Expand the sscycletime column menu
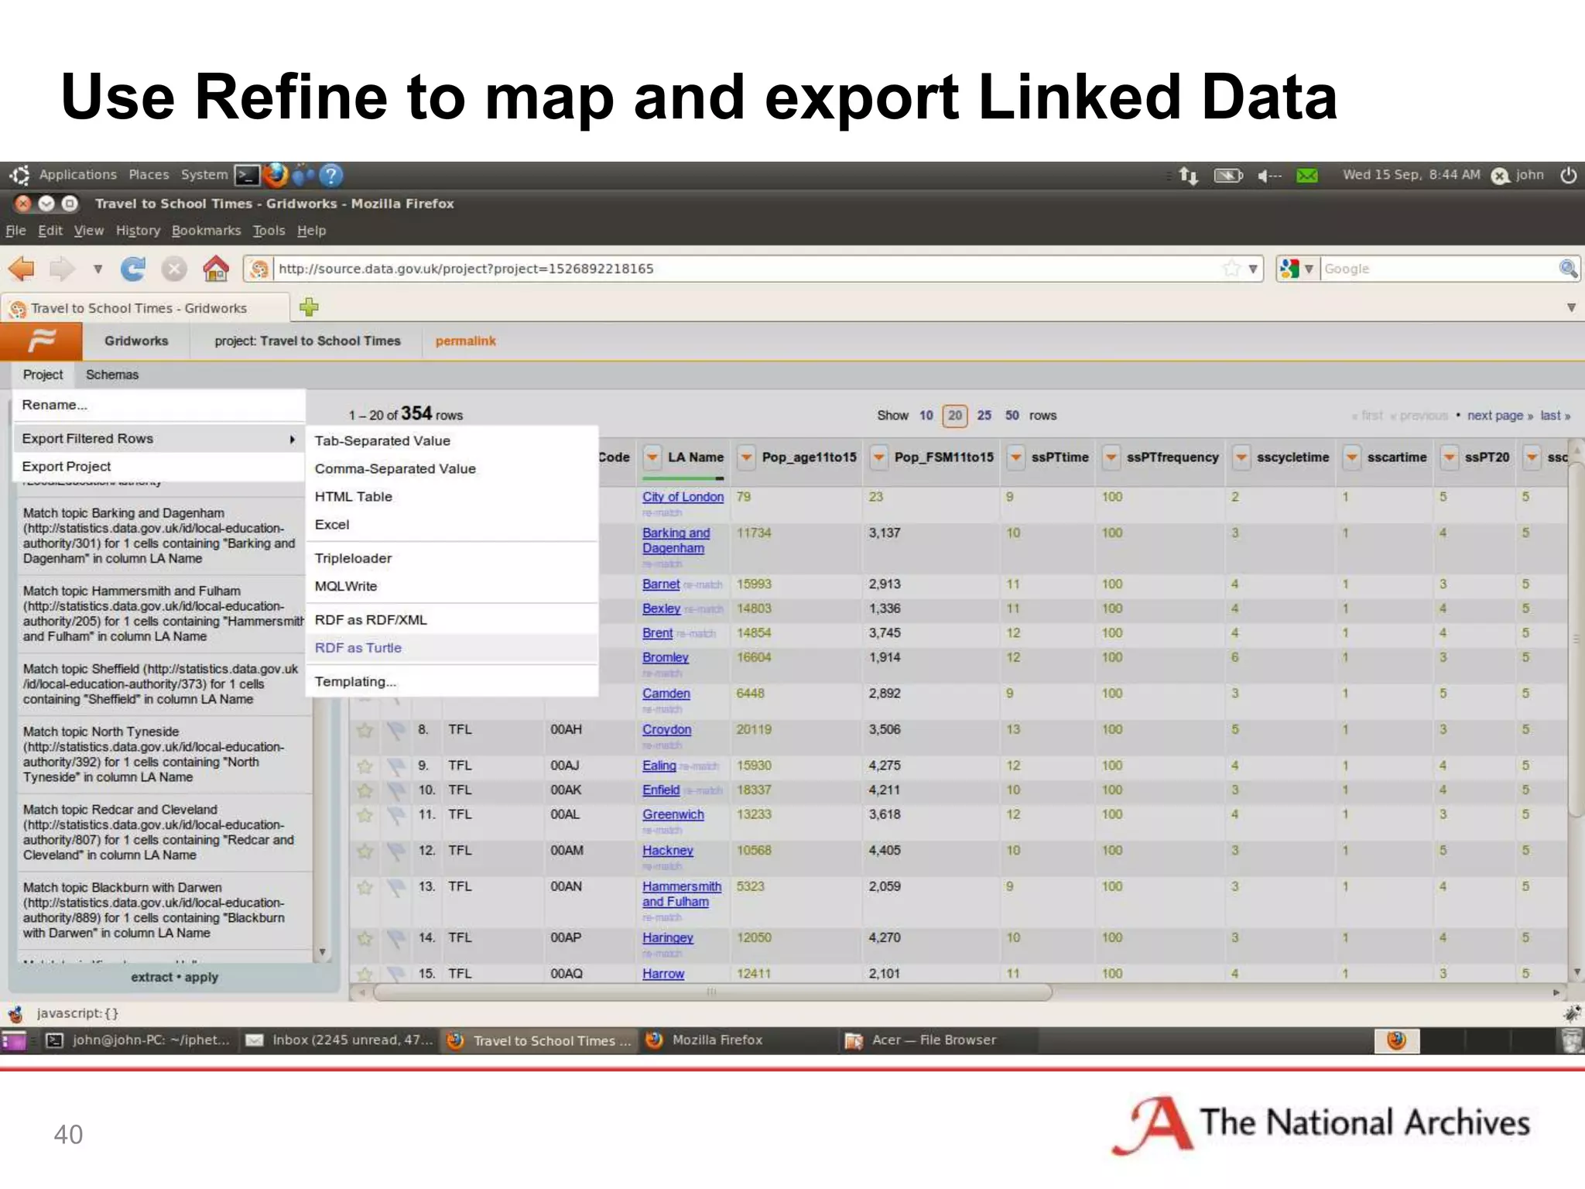Viewport: 1585px width, 1189px height. (1241, 457)
